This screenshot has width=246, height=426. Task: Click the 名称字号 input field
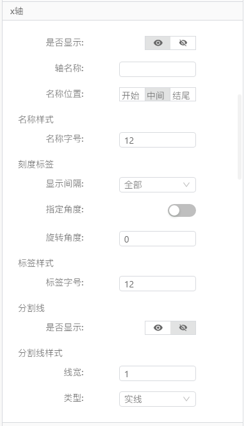coord(158,140)
